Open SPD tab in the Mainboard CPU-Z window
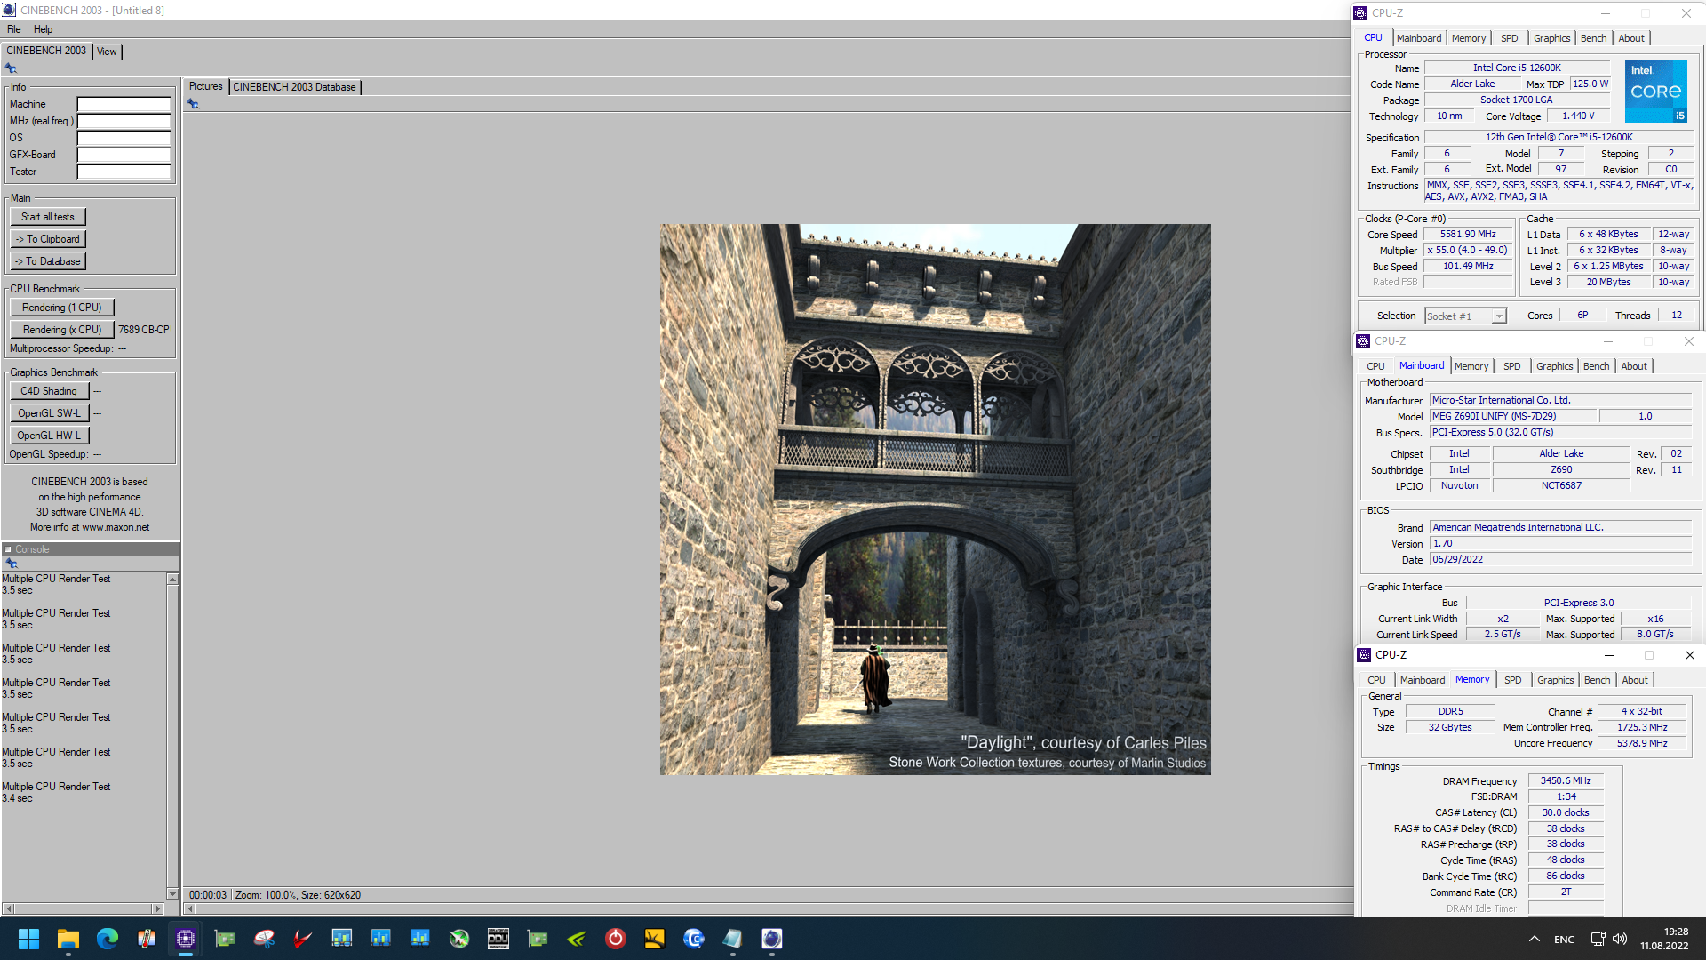 [1511, 366]
